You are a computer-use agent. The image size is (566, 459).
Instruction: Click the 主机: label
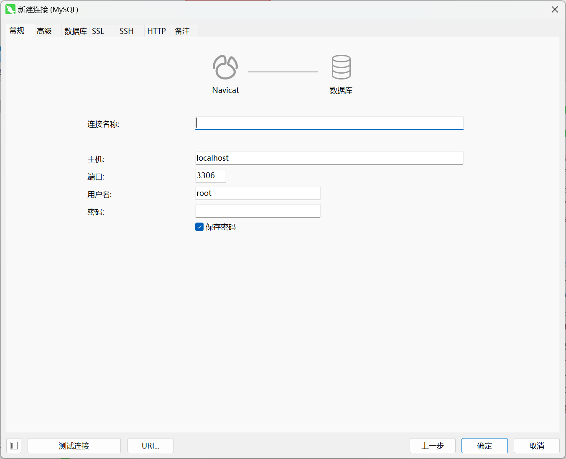coord(96,159)
